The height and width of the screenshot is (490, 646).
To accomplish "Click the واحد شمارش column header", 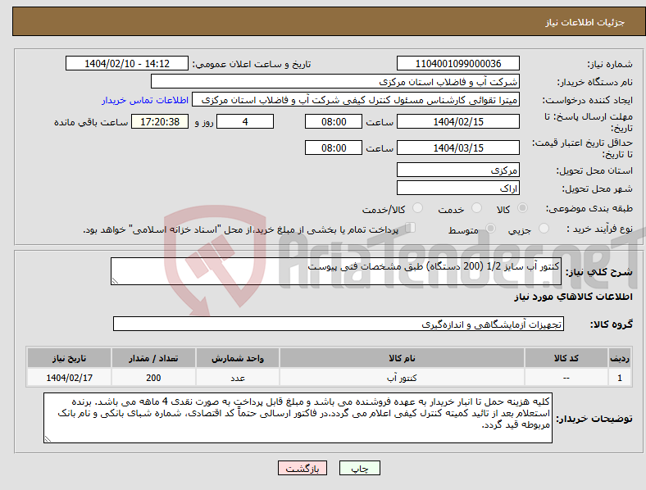I will pyautogui.click(x=238, y=358).
